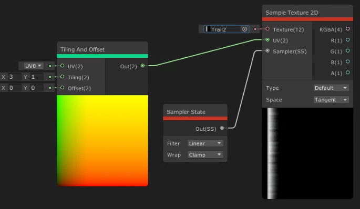Click the G(1) output port

[x=347, y=51]
